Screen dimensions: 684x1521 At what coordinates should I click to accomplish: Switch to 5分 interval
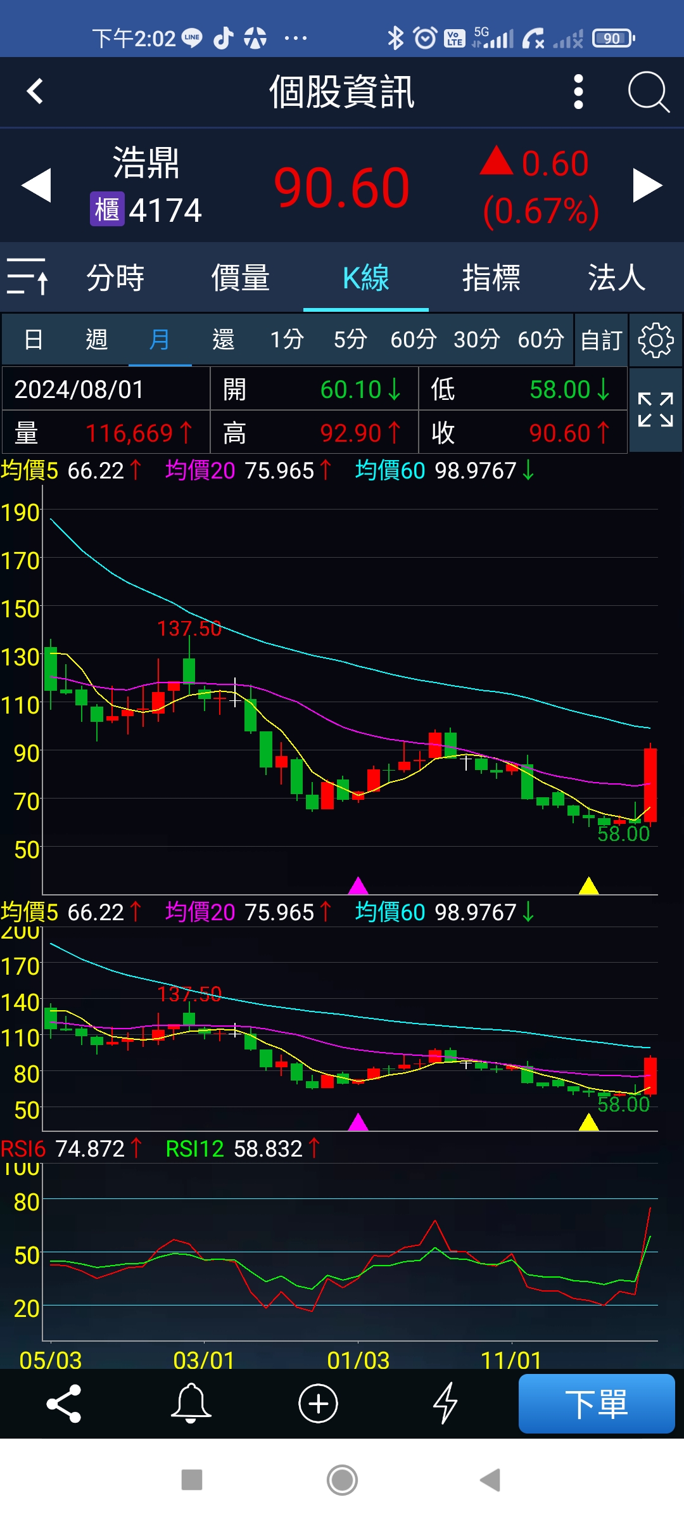point(350,340)
